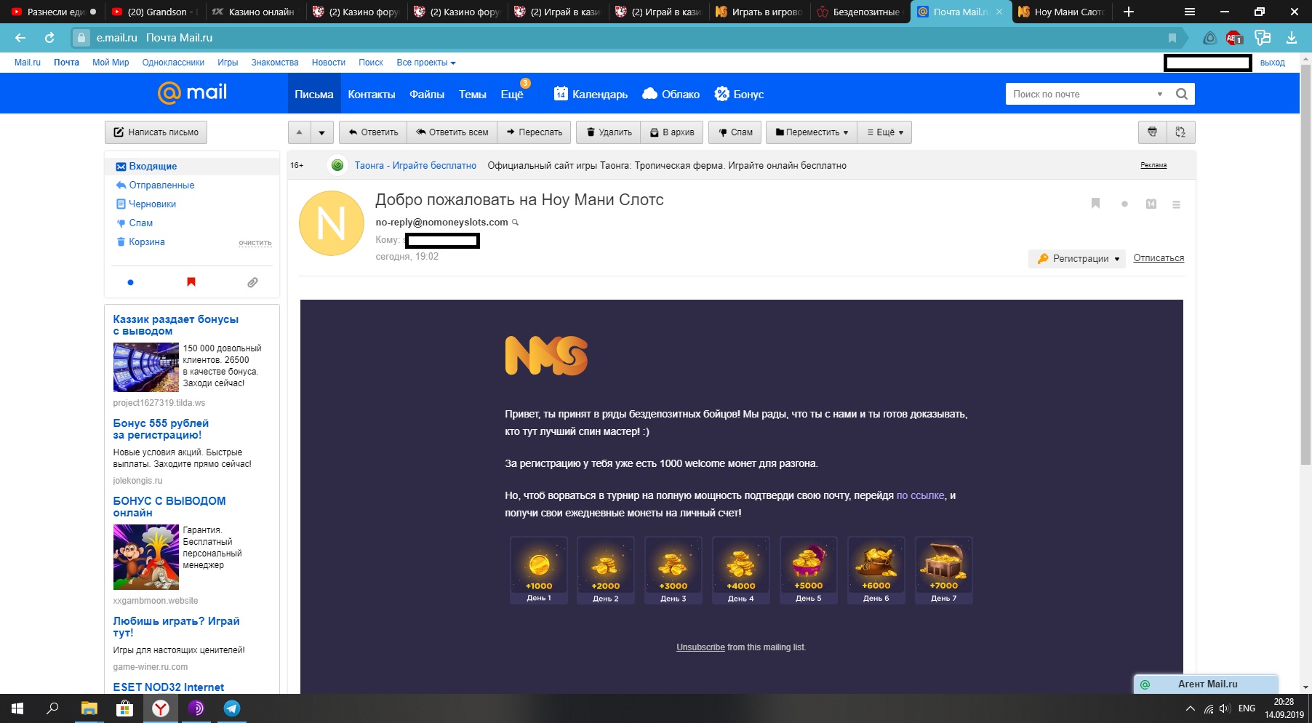This screenshot has width=1312, height=723.
Task: Click the Я-to-Z translate icon button
Action: 1180,132
